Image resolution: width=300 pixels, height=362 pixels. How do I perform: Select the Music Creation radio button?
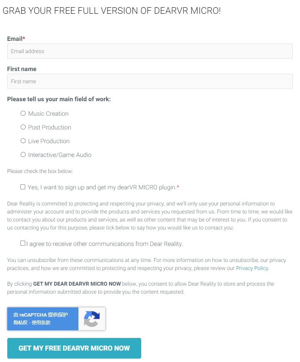click(x=23, y=113)
